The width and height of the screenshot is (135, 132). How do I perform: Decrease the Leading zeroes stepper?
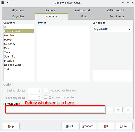click(x=39, y=99)
